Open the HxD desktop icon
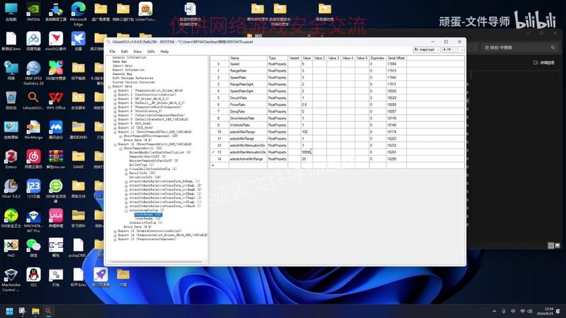The width and height of the screenshot is (566, 318). [11, 249]
